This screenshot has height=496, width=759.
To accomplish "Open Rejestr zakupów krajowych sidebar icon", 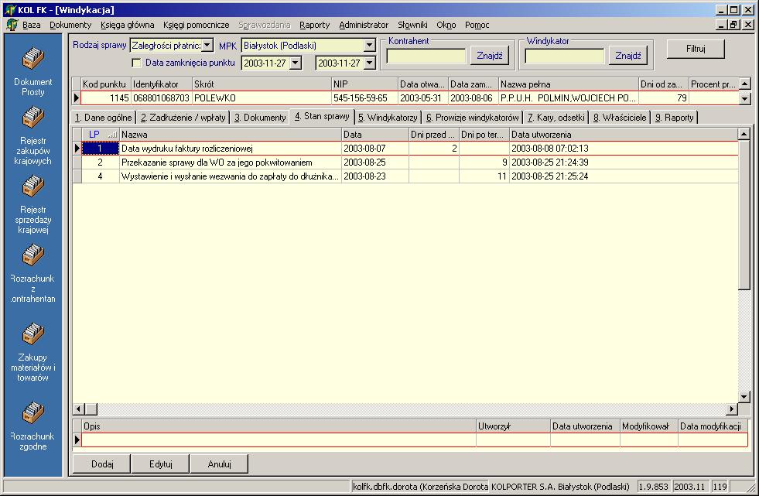I will tap(33, 117).
